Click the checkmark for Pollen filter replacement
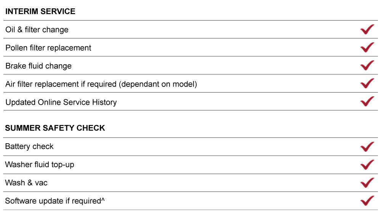This screenshot has height=214, width=381. point(367,48)
